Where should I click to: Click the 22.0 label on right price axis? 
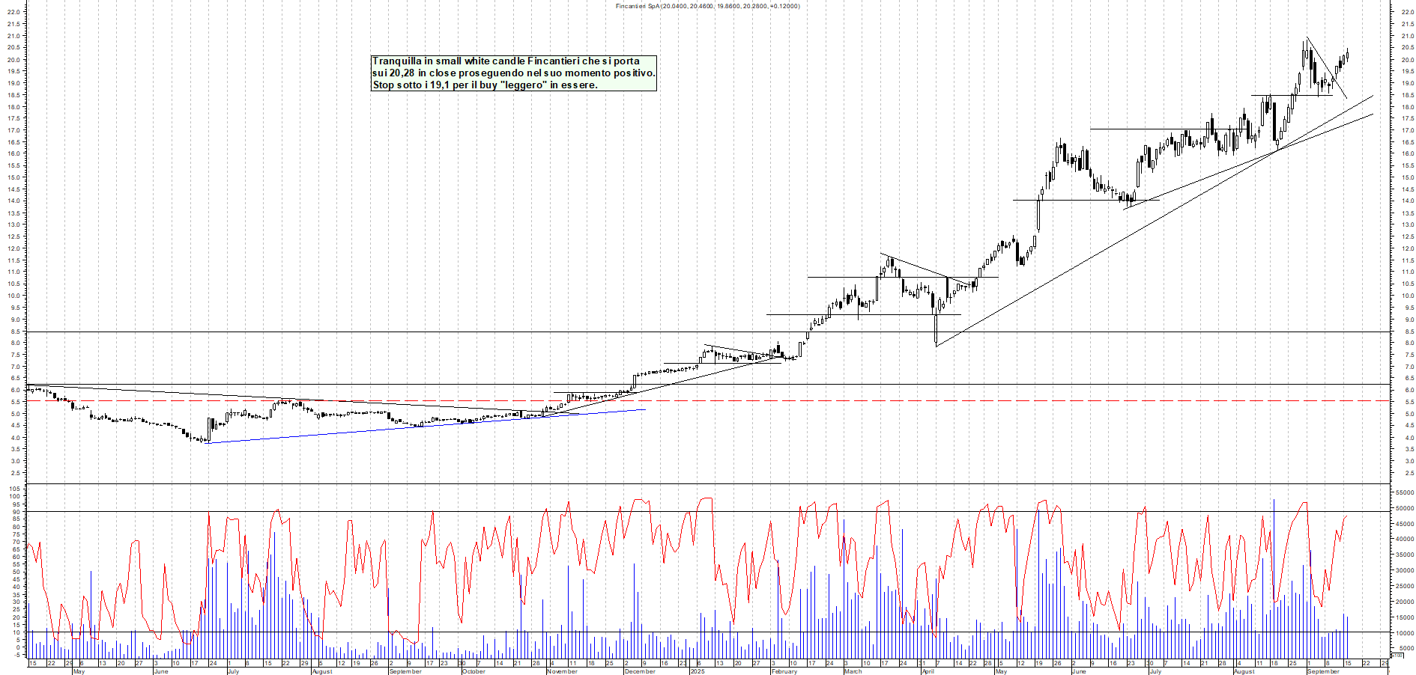[x=1406, y=13]
